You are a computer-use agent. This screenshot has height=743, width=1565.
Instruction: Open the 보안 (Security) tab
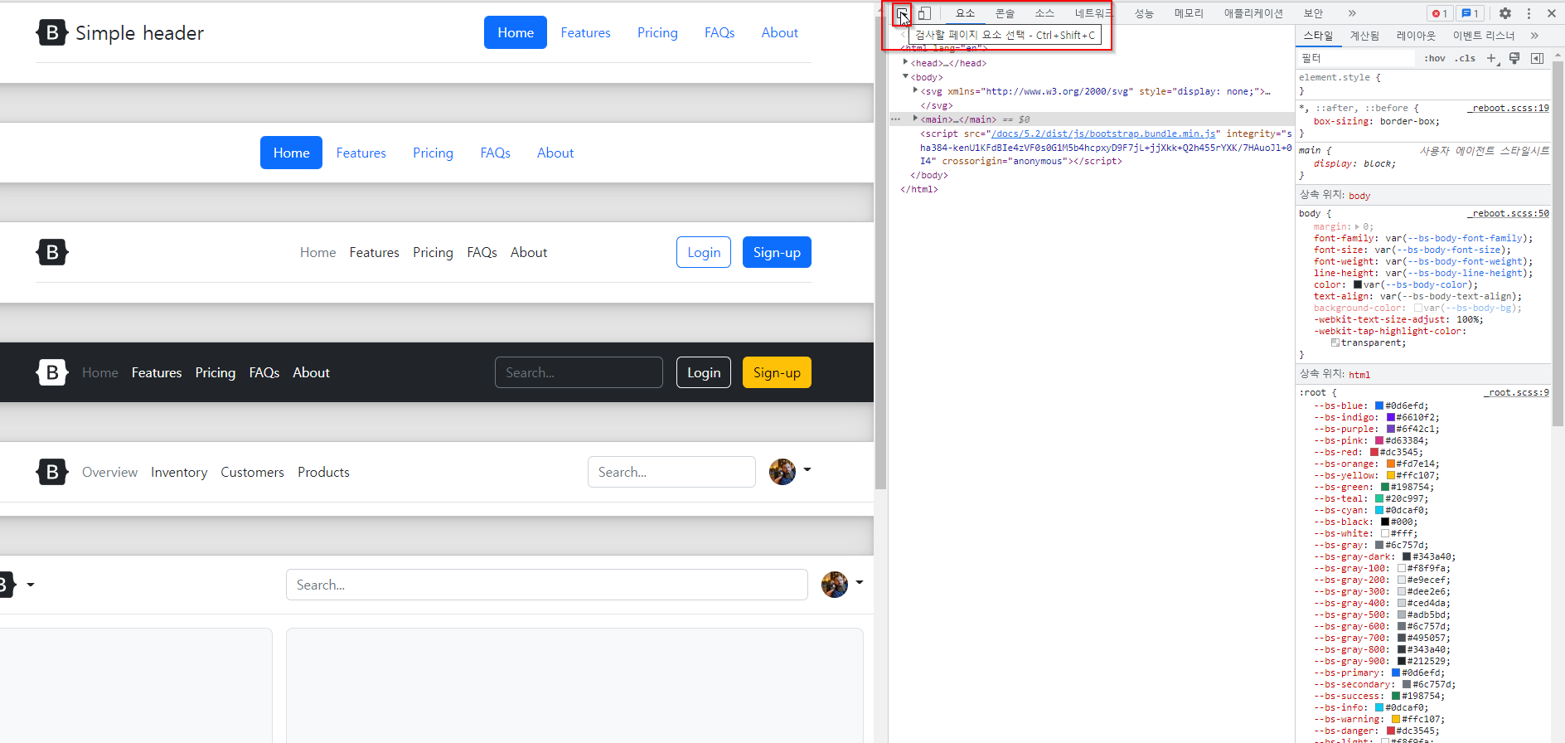pos(1313,13)
